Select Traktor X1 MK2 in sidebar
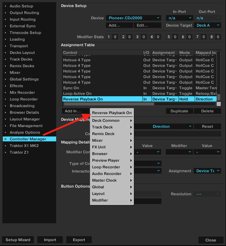This screenshot has width=226, height=246. point(24,146)
